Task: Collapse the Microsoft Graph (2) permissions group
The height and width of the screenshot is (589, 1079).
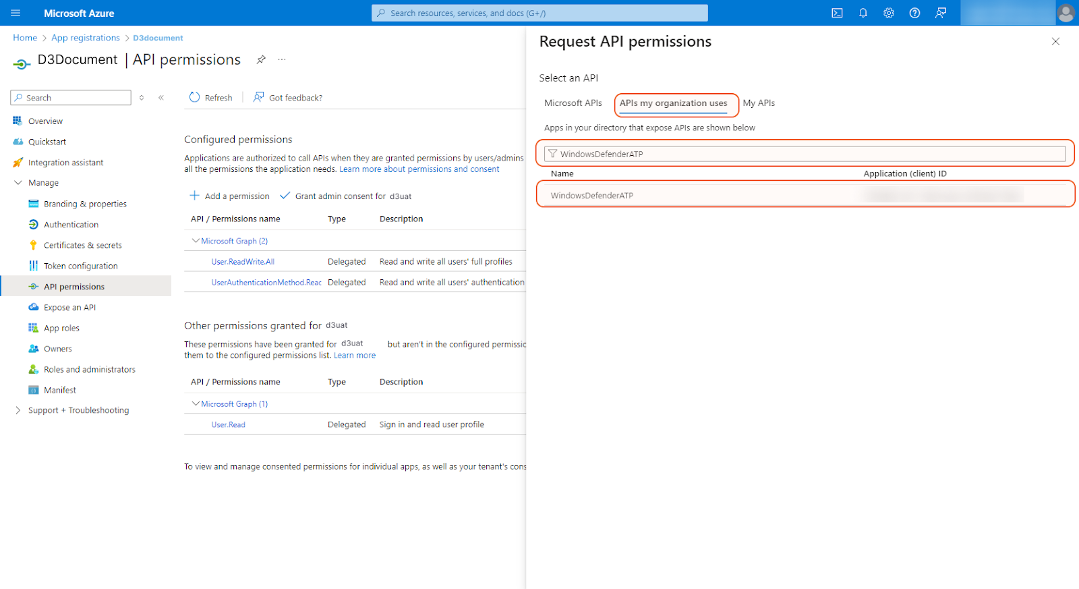Action: coord(196,241)
